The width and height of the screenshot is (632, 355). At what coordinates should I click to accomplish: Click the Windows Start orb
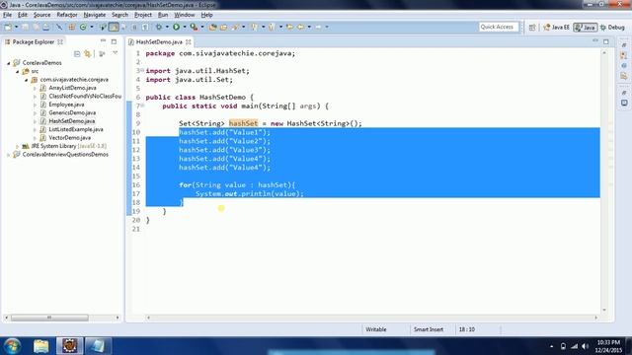[x=12, y=346]
